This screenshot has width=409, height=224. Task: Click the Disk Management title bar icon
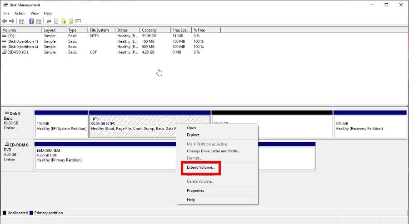(x=5, y=5)
